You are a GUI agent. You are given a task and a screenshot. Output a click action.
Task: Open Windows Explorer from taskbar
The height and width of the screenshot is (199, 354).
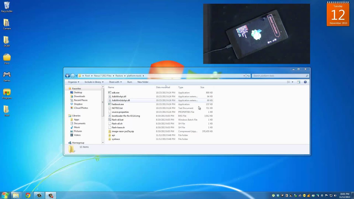click(16, 195)
